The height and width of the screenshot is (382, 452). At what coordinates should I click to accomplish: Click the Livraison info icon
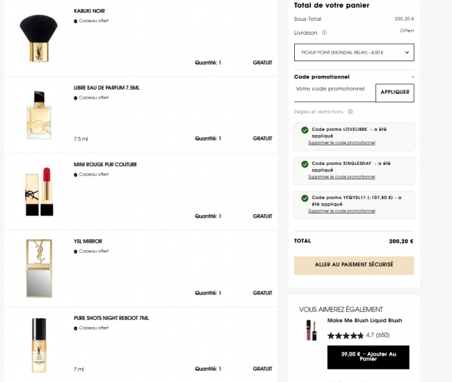[324, 32]
